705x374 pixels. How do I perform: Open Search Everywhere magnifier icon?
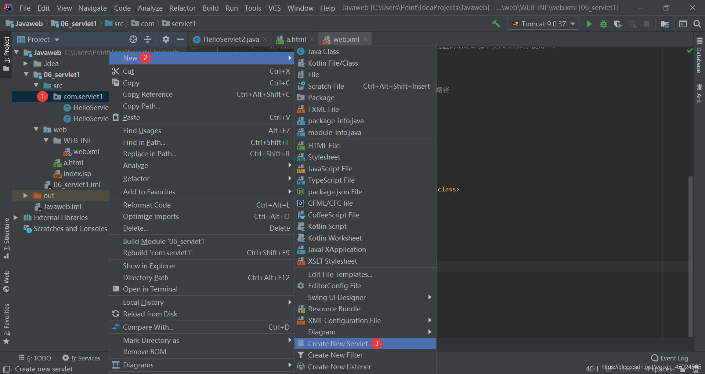pyautogui.click(x=697, y=24)
